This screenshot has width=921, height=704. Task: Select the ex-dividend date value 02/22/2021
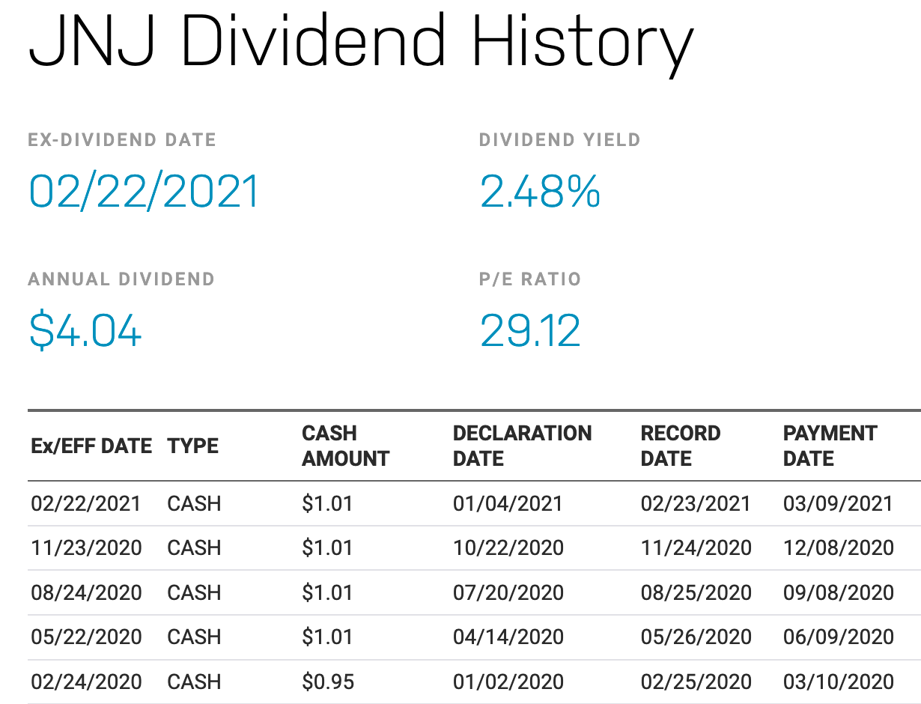click(x=144, y=191)
